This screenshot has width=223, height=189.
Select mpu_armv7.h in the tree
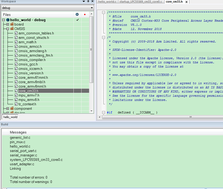point(29,95)
